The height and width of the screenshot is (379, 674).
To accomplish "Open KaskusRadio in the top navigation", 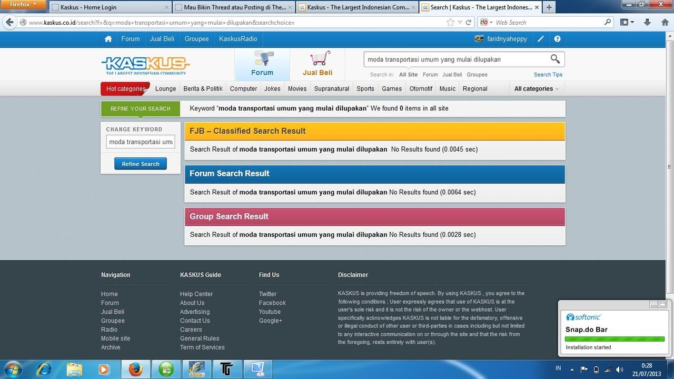I will pos(238,39).
